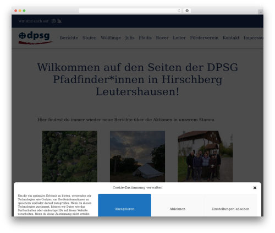Screen dimensions: 275x233
Task: Click the red window close button
Action: click(x=16, y=11)
